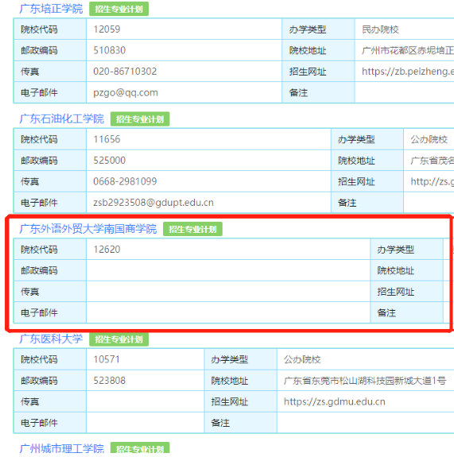Open the 广州城市理工学院 school link

(x=62, y=448)
